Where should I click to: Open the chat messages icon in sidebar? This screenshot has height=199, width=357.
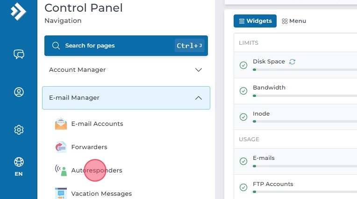tap(19, 54)
